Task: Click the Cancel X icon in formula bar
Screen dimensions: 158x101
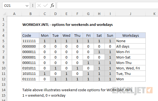Action: click(x=39, y=5)
